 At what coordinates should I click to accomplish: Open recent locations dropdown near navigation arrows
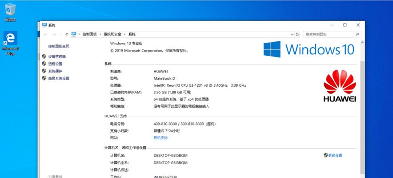(x=60, y=34)
